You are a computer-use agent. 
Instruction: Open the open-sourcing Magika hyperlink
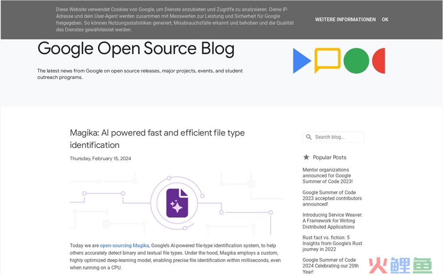(124, 245)
